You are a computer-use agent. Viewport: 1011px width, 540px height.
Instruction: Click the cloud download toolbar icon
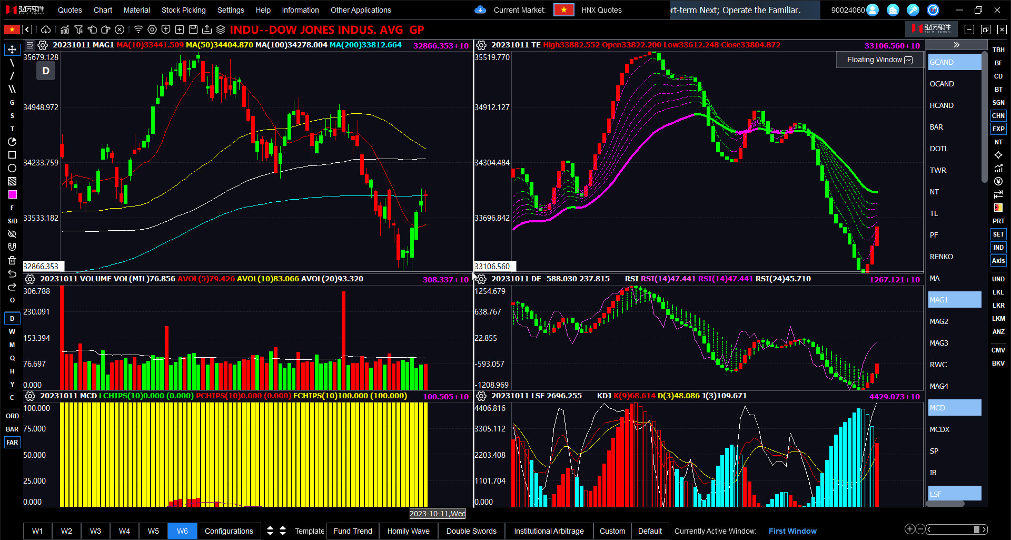[x=46, y=30]
